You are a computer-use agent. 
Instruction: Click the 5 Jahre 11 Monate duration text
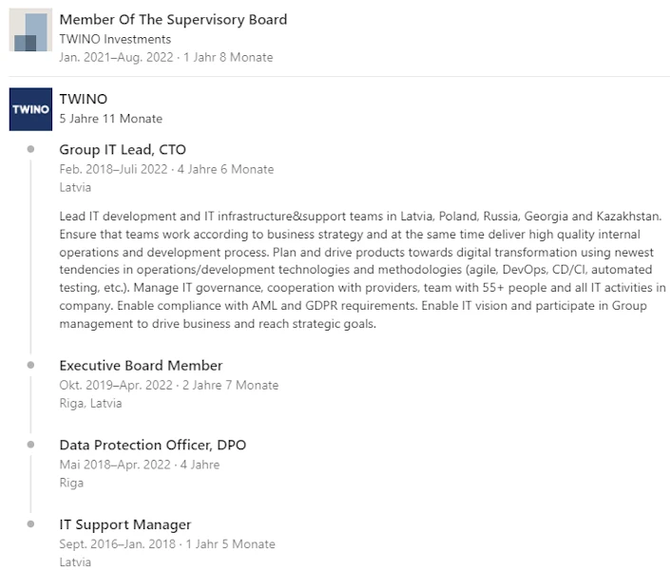(110, 119)
